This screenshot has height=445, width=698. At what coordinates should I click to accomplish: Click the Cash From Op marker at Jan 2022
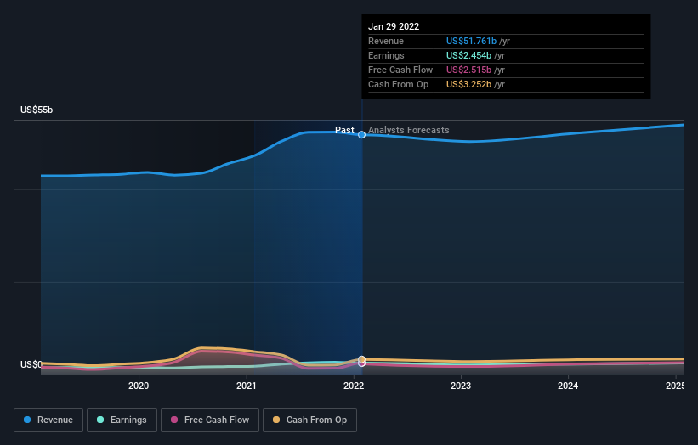(x=362, y=359)
